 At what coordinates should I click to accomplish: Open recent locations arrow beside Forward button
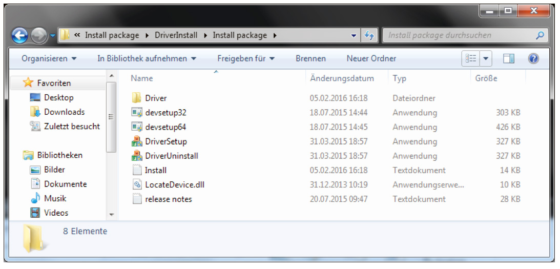pos(52,36)
